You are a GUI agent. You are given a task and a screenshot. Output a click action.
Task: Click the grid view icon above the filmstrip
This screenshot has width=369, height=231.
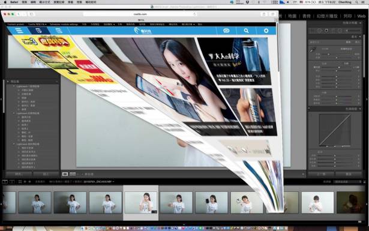pos(20,182)
